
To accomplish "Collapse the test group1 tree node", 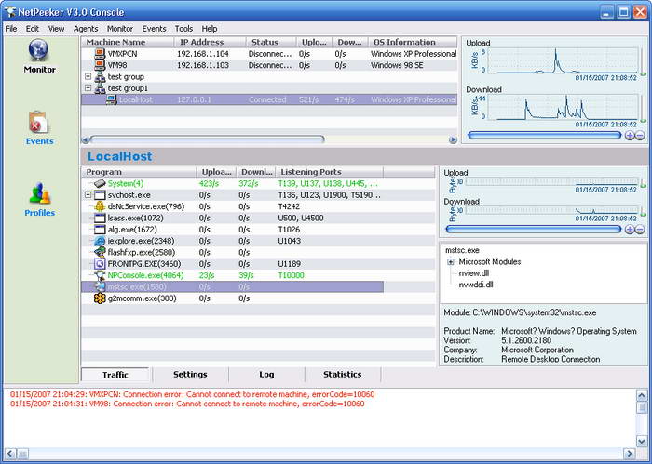I will point(88,88).
